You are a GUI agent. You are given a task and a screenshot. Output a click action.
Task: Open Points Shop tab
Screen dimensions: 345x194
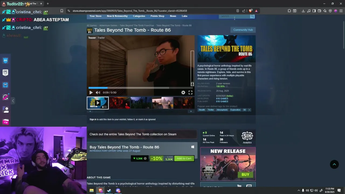pyautogui.click(x=157, y=16)
